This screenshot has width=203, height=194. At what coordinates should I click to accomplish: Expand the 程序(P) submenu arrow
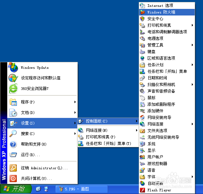point(75,102)
